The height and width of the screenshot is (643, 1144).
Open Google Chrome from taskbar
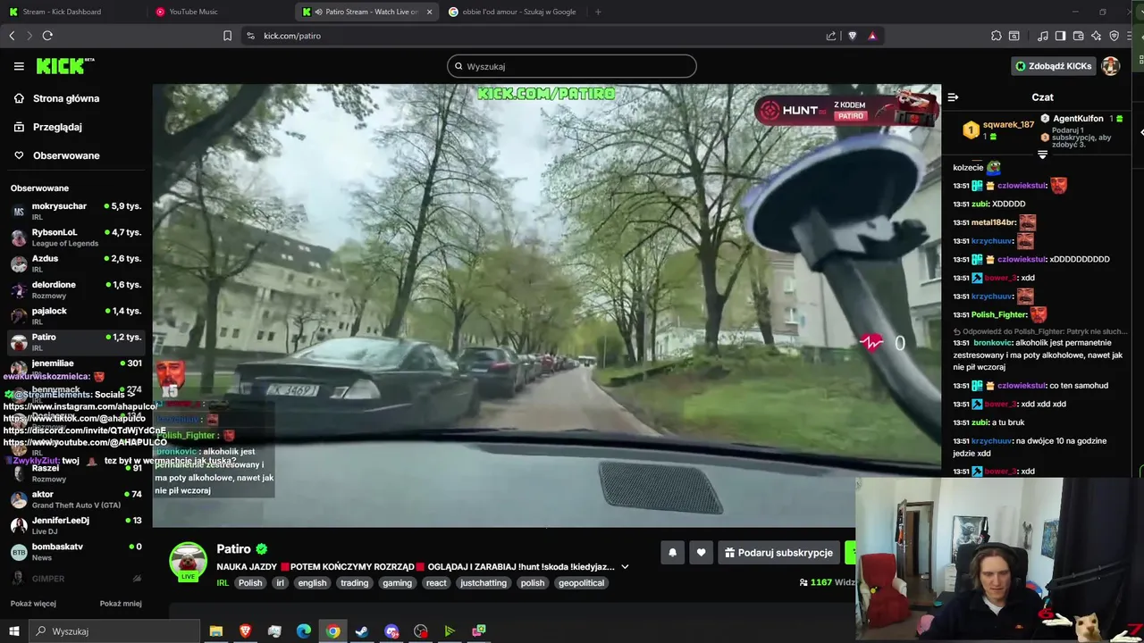[x=332, y=631]
